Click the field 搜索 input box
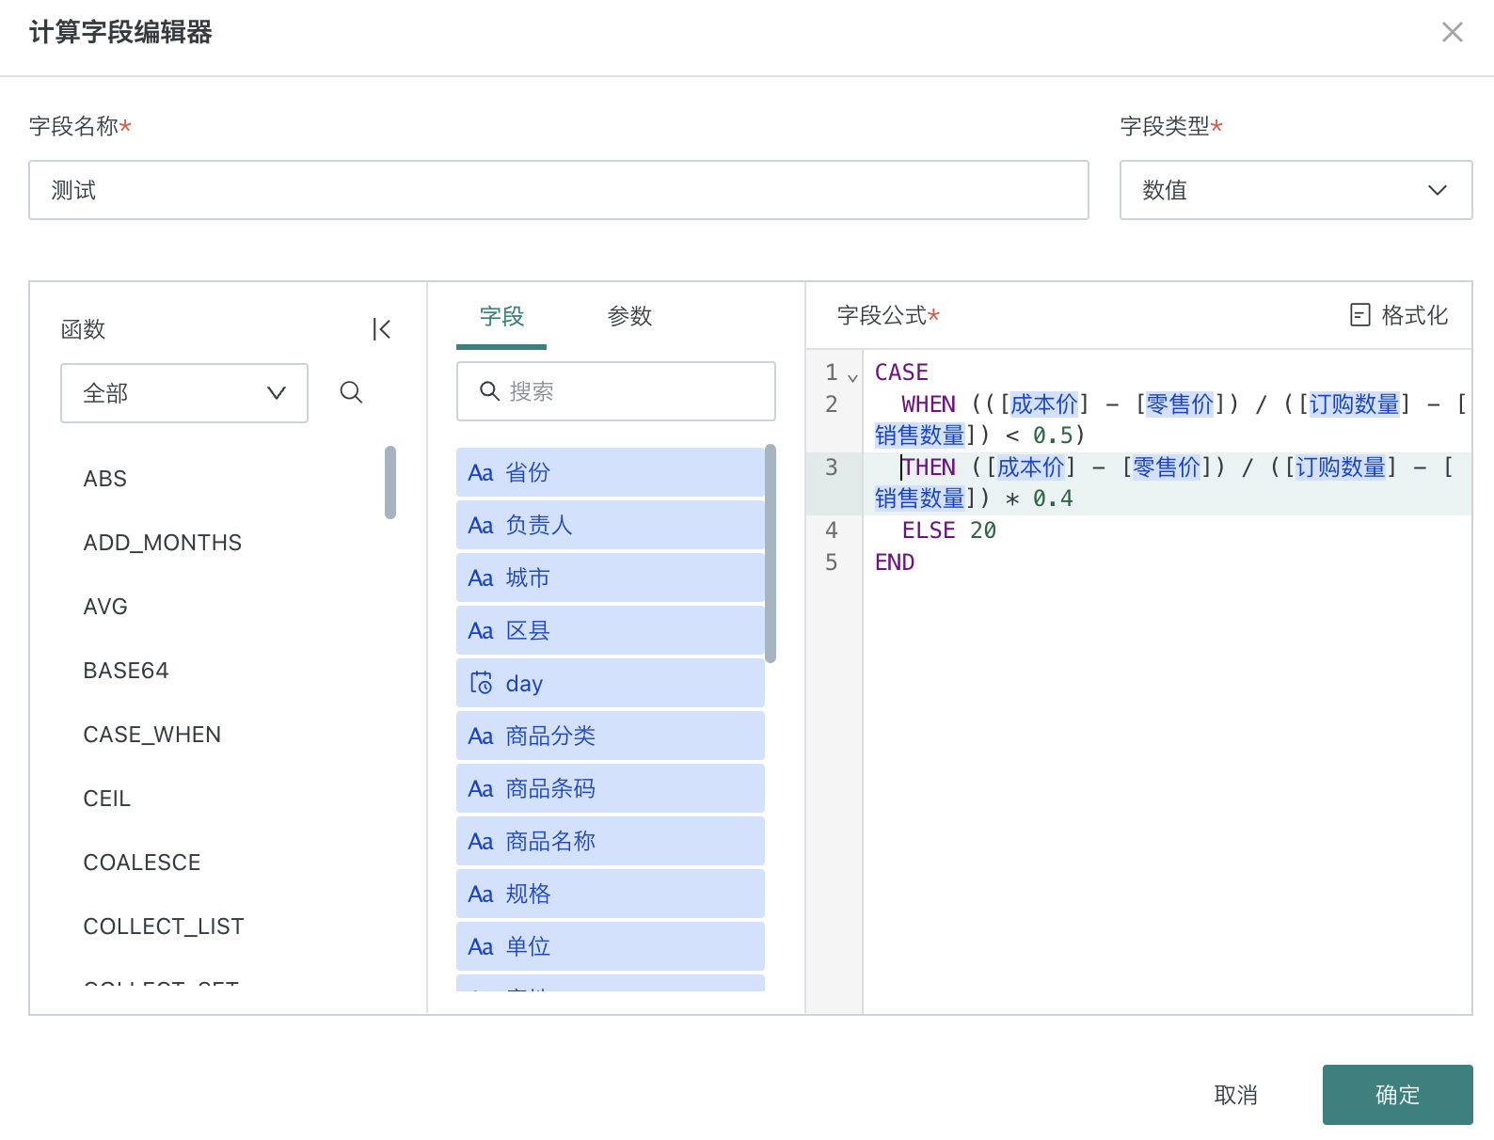The height and width of the screenshot is (1140, 1494). [x=616, y=391]
